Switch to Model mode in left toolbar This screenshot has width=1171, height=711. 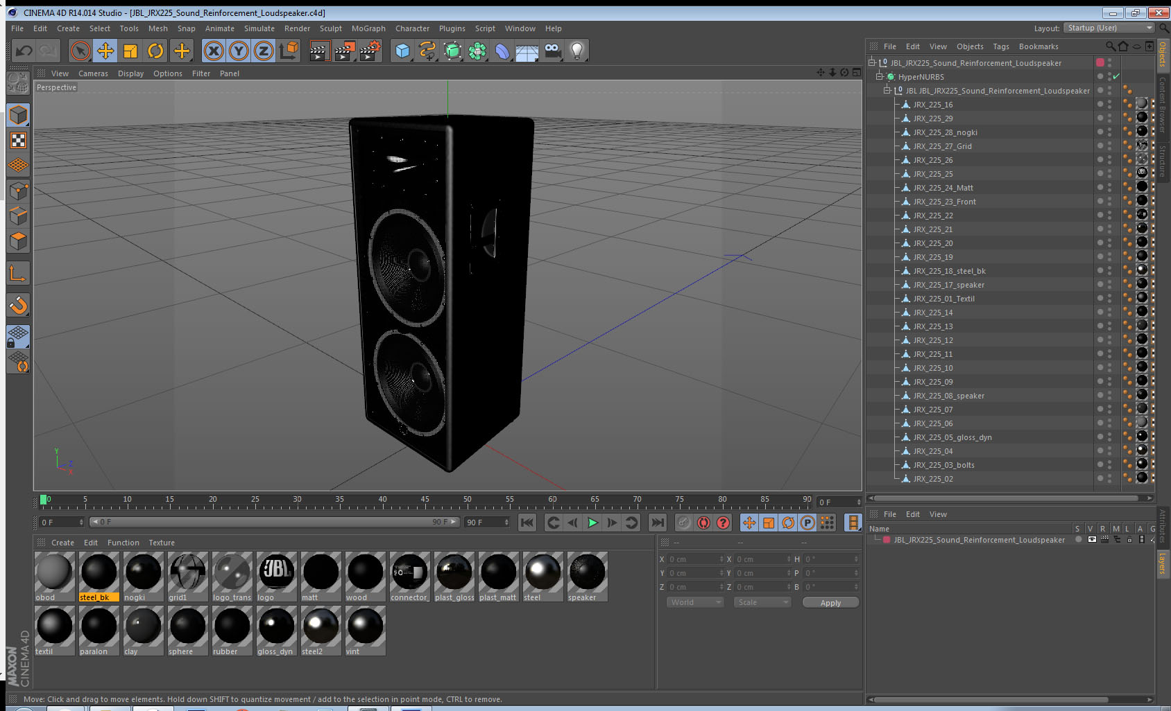[18, 115]
